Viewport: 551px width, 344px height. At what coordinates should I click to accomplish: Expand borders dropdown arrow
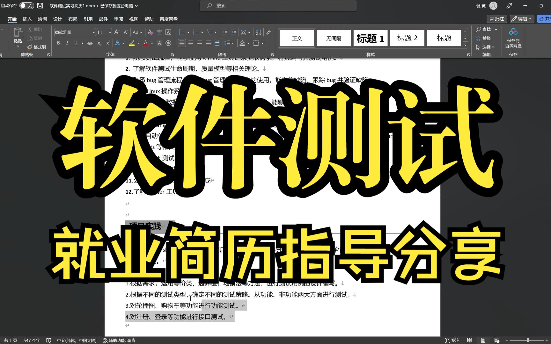point(263,43)
